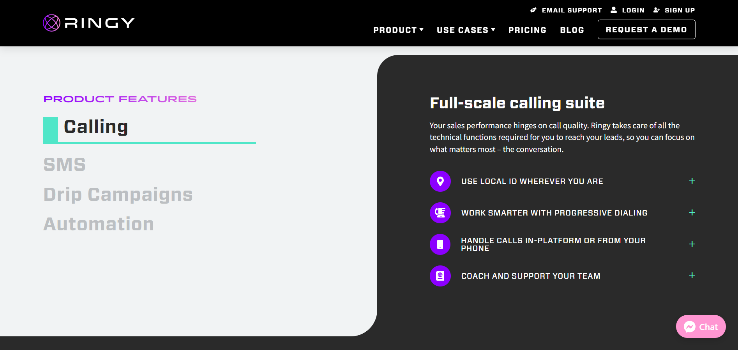Expand the Progressive Dialing feature details
The height and width of the screenshot is (350, 738).
click(x=692, y=213)
